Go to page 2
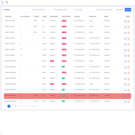The height and width of the screenshot is (135, 135). [12, 106]
